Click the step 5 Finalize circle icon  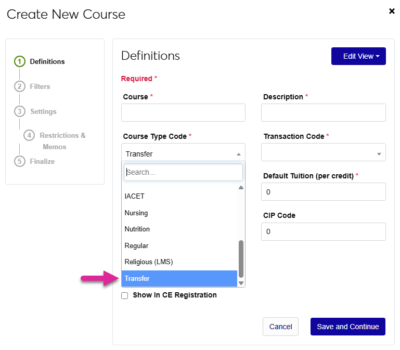[20, 161]
